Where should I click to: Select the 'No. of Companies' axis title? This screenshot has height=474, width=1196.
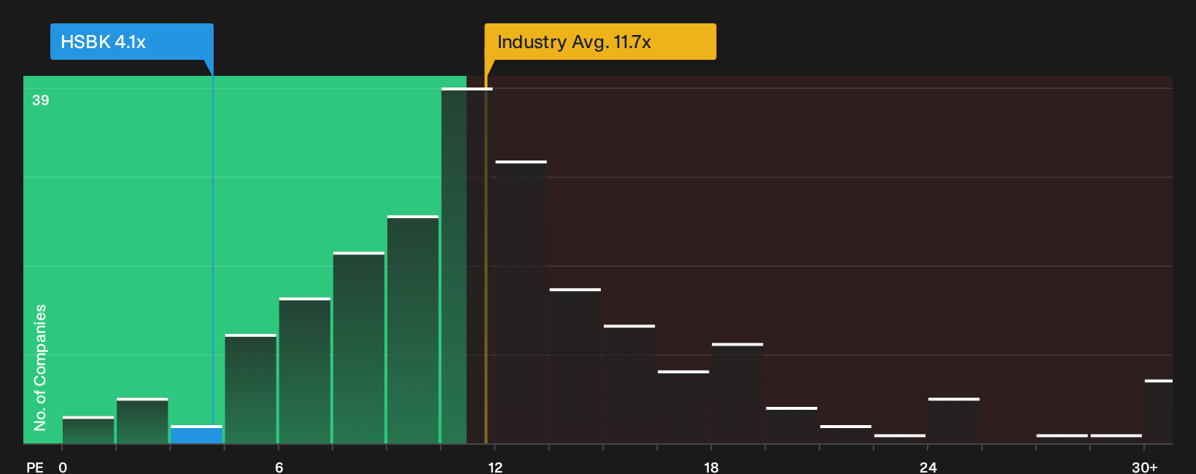(x=40, y=368)
